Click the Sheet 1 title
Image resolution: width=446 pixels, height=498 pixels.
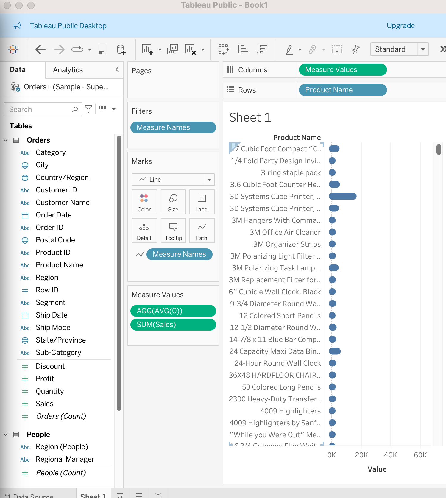point(250,117)
